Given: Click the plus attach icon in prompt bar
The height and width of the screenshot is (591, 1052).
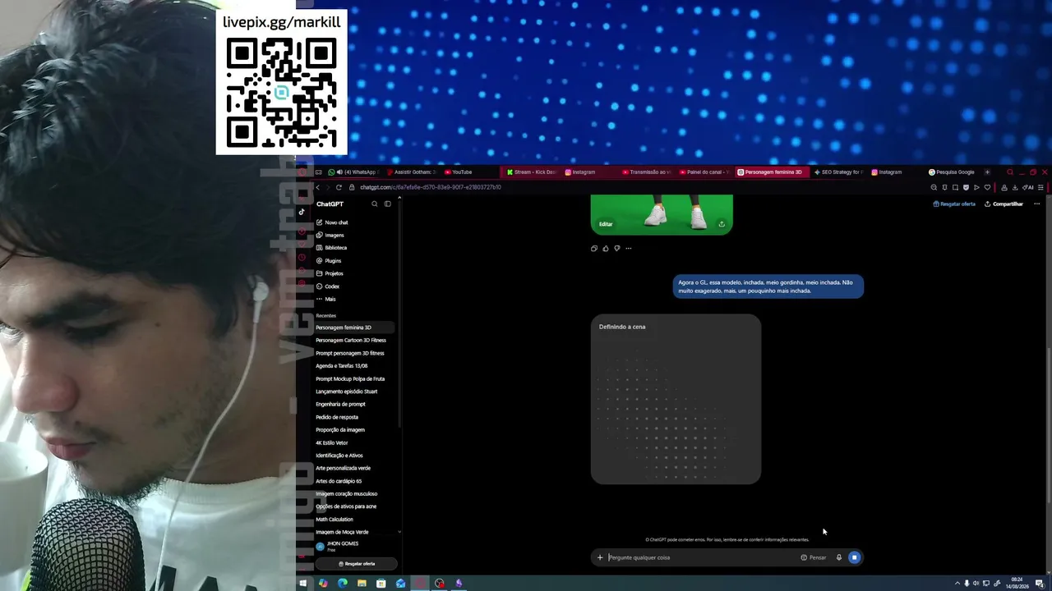Looking at the screenshot, I should [600, 558].
